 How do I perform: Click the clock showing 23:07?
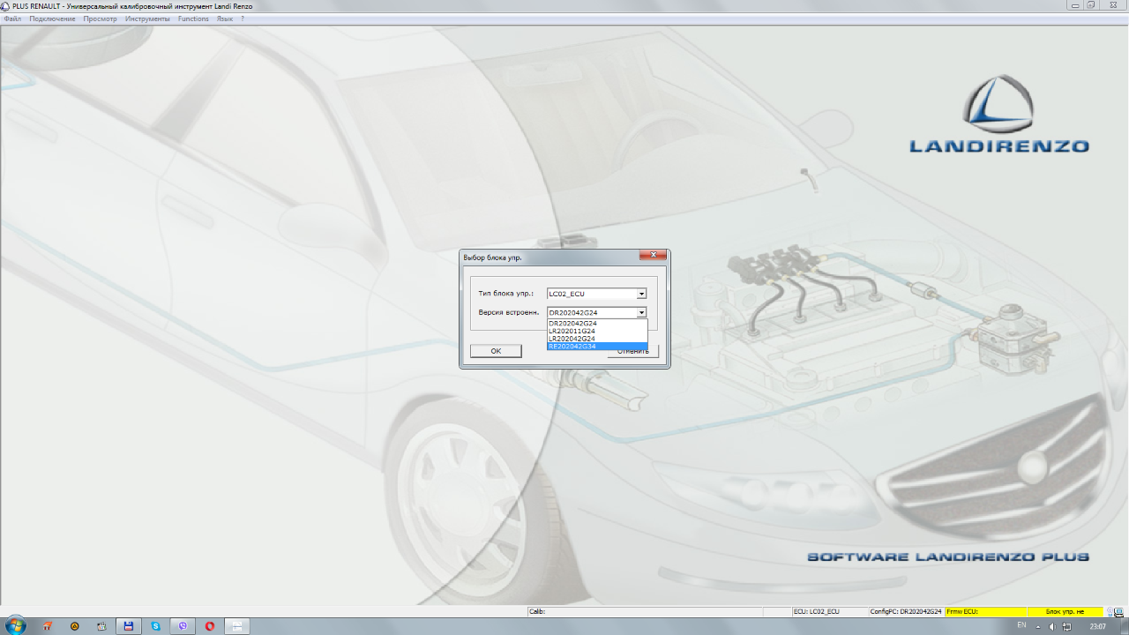[1097, 626]
